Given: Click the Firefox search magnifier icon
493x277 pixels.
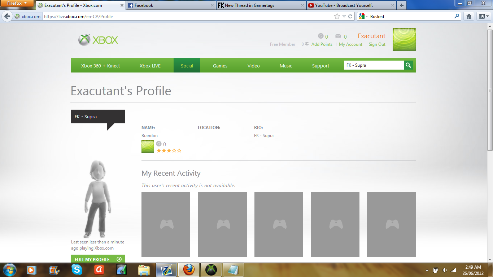Looking at the screenshot, I should 457,16.
